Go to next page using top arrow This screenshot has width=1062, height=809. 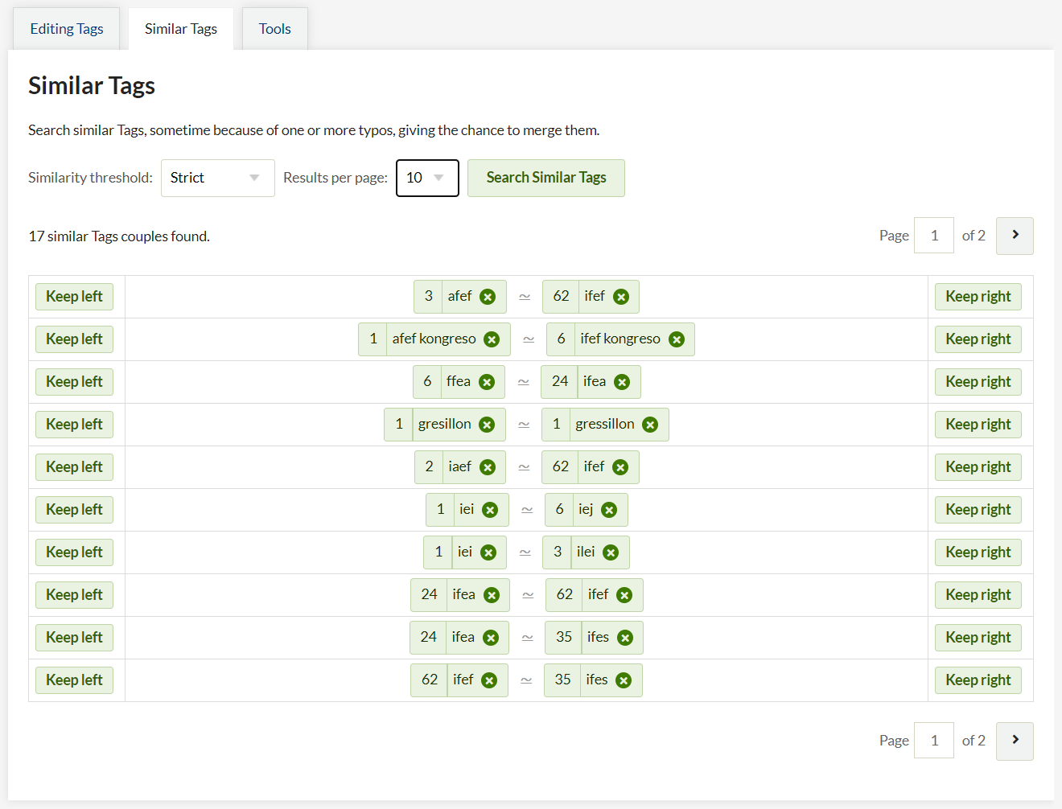pyautogui.click(x=1015, y=236)
